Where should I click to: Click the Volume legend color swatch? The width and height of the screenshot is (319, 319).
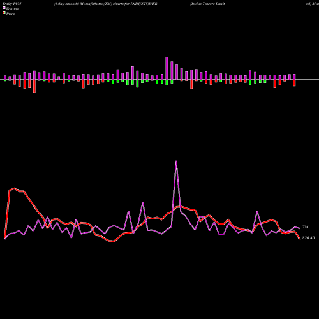coord(4,8)
